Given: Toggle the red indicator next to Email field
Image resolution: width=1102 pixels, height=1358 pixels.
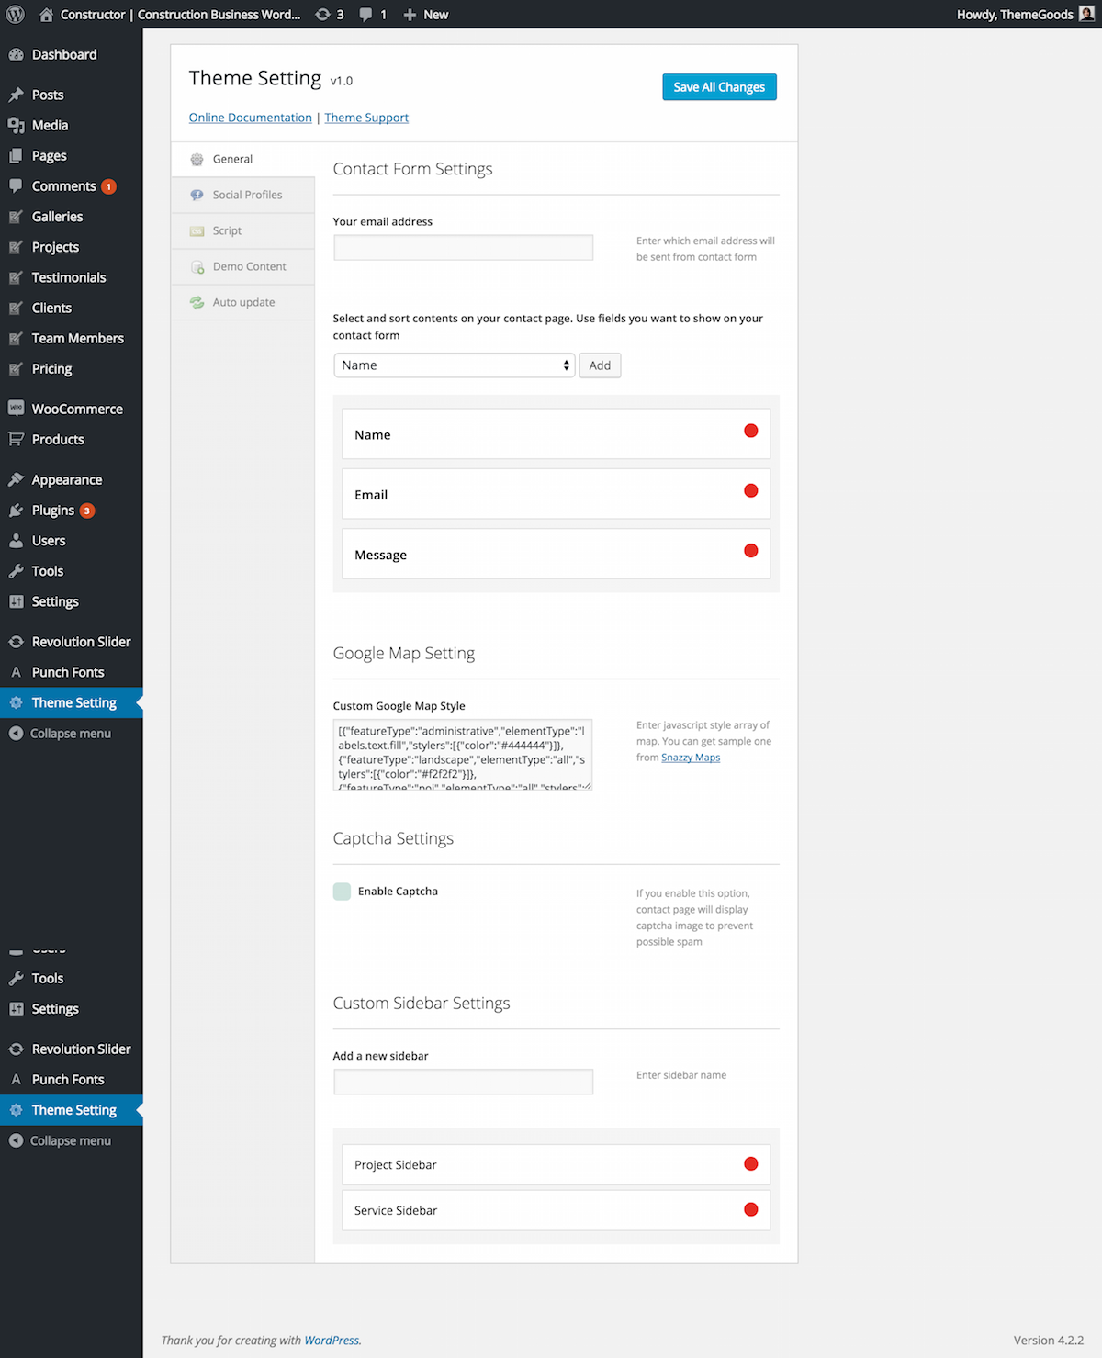Looking at the screenshot, I should [x=750, y=490].
